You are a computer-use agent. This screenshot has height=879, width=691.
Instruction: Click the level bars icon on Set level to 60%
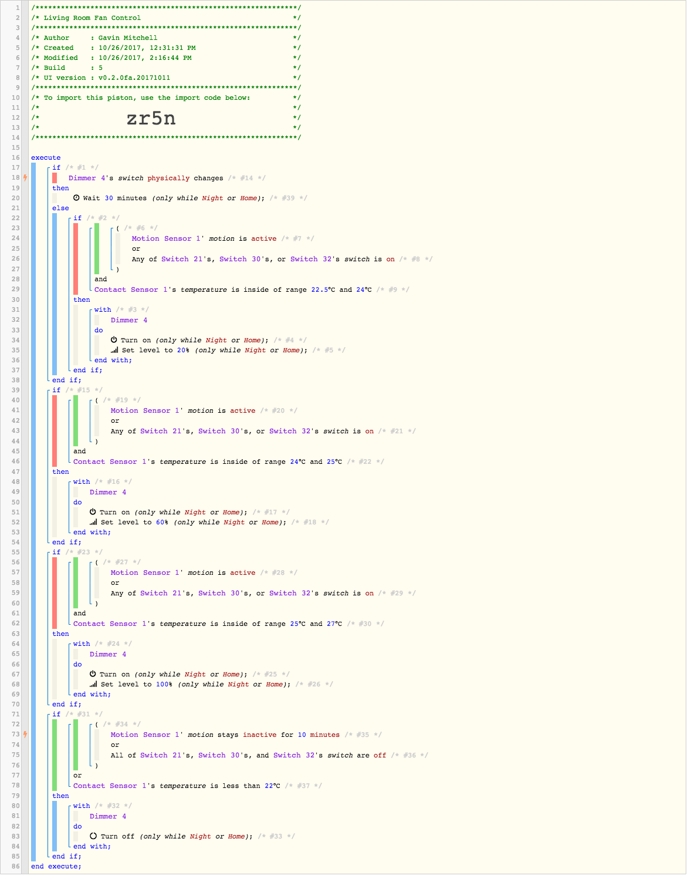point(93,522)
